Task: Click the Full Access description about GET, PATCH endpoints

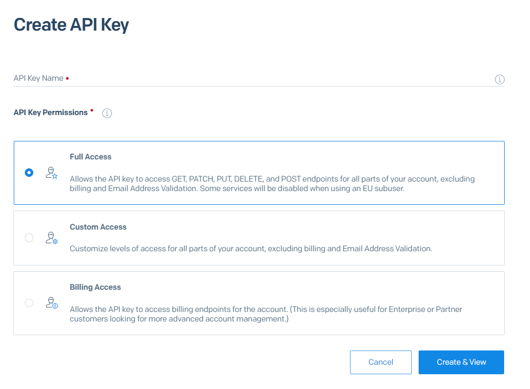Action: [272, 184]
